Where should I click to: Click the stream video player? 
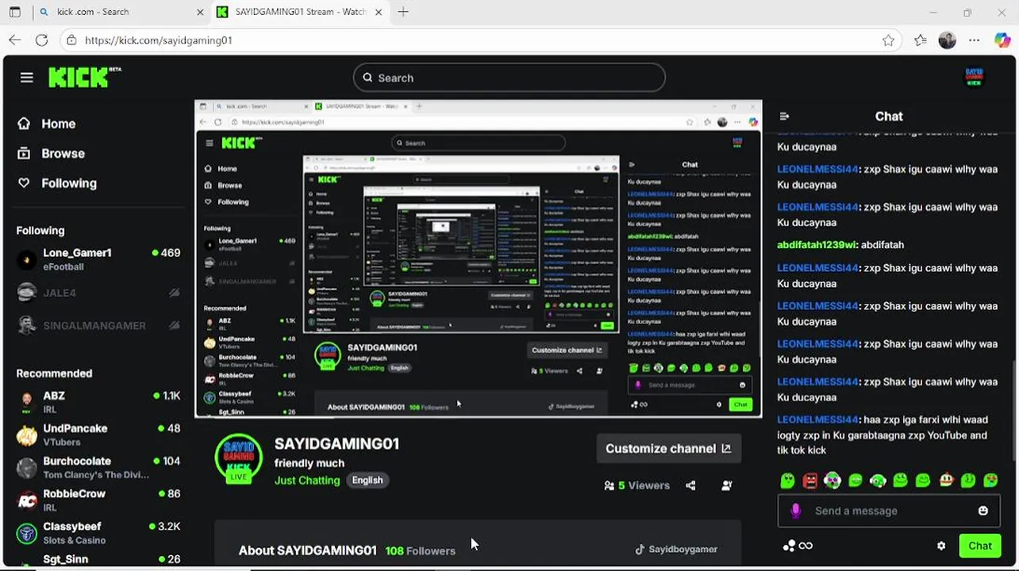pos(478,259)
